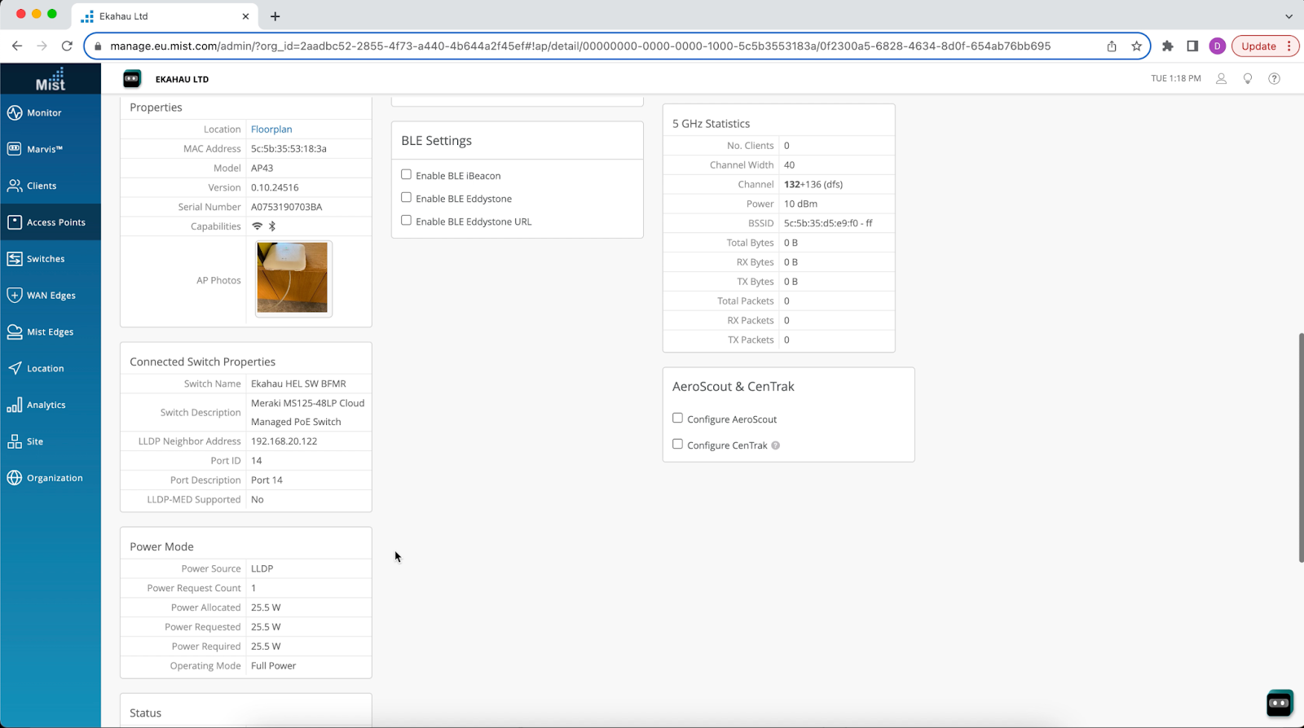Enable BLE iBeacon checkbox
The width and height of the screenshot is (1304, 728).
click(x=406, y=174)
